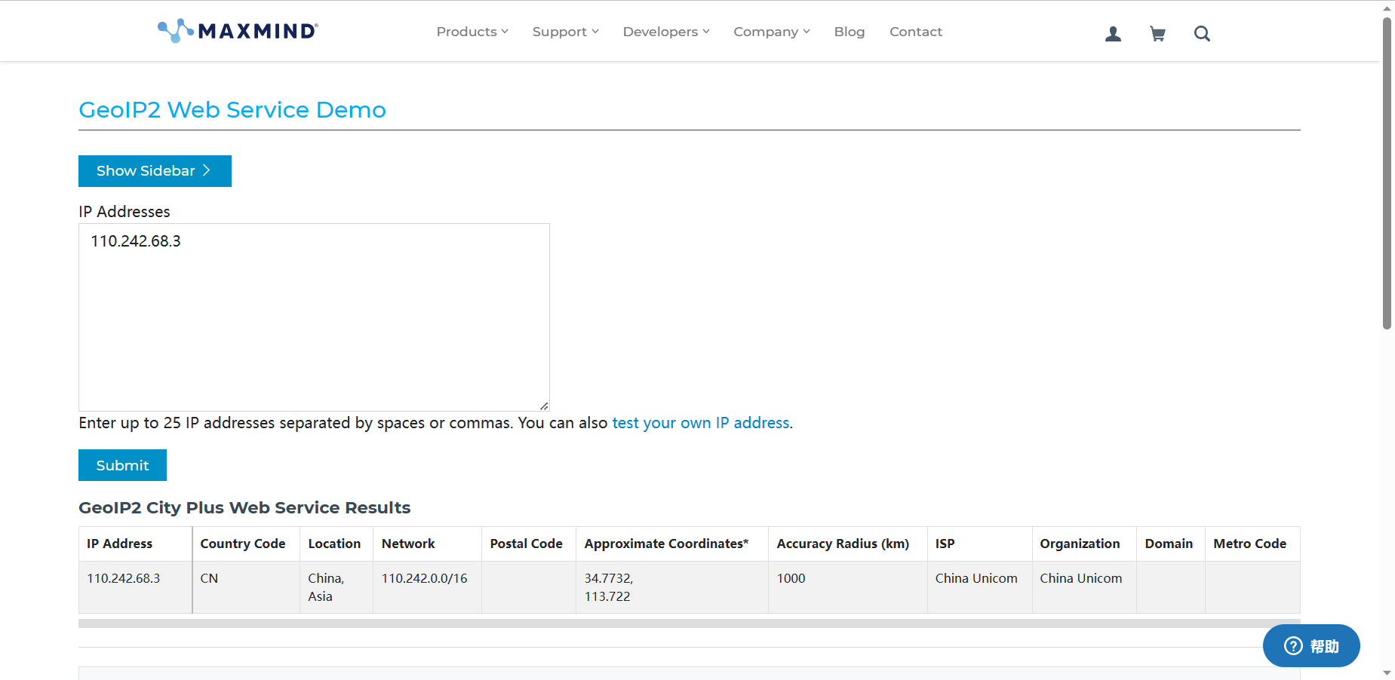Viewport: 1395px width, 680px height.
Task: Show the sidebar
Action: 155,171
